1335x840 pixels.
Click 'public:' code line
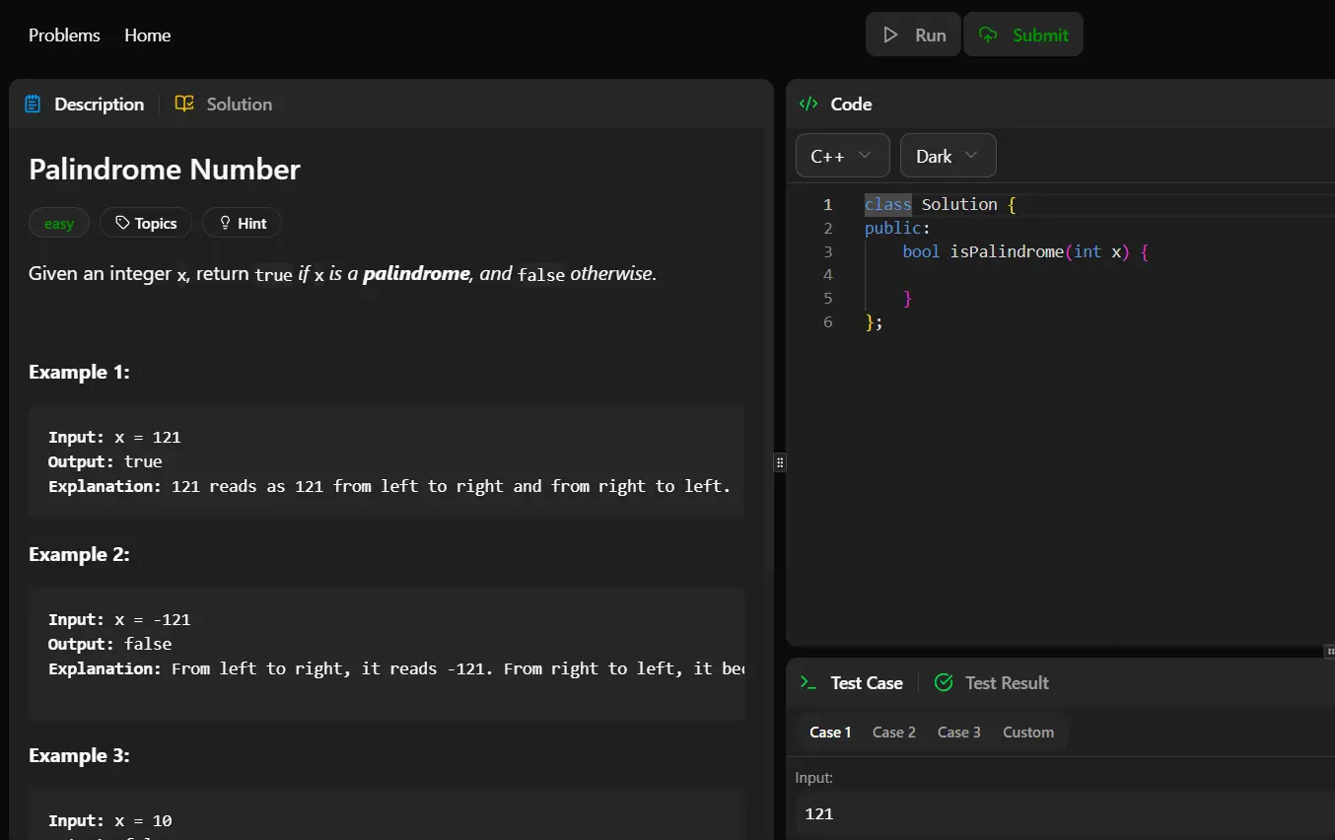(897, 228)
